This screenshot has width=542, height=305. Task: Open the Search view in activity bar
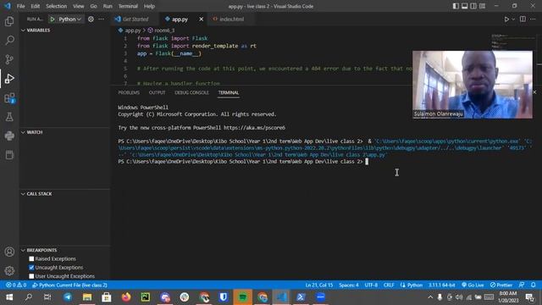9,40
